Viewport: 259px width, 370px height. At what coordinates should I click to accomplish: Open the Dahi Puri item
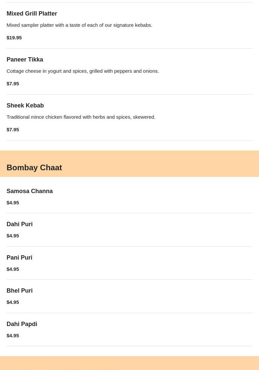(x=19, y=224)
